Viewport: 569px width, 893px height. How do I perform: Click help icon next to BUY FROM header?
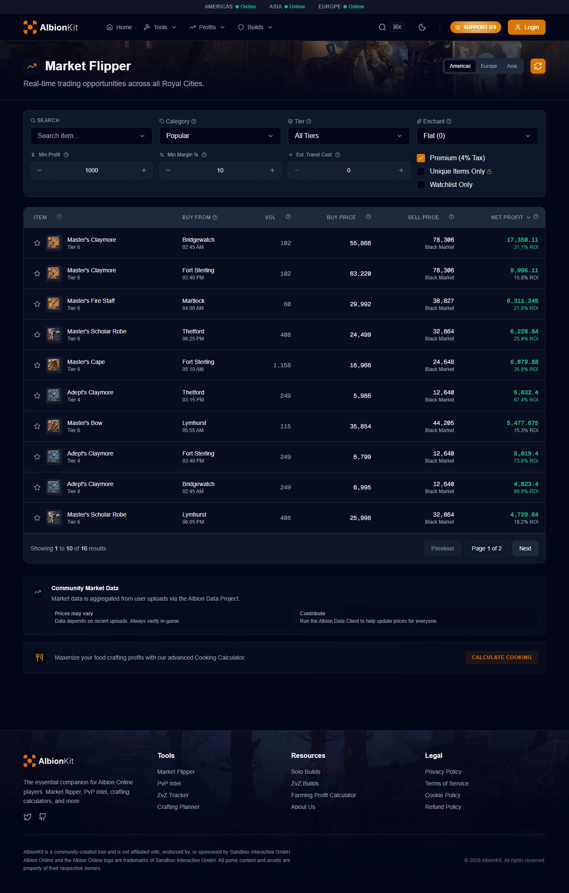click(215, 217)
